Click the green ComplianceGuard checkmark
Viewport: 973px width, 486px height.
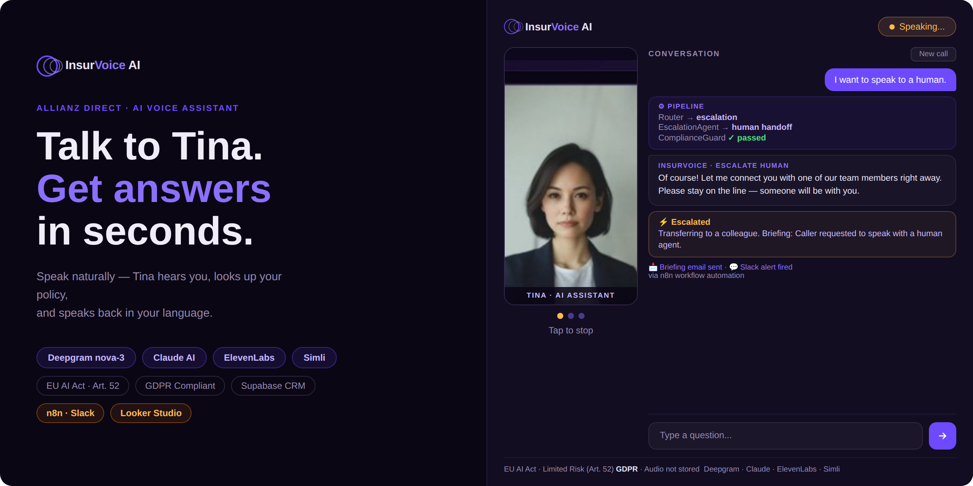point(731,138)
